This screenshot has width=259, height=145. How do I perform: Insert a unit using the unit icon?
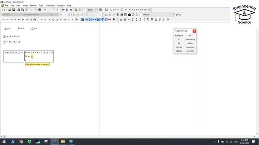coord(67,10)
